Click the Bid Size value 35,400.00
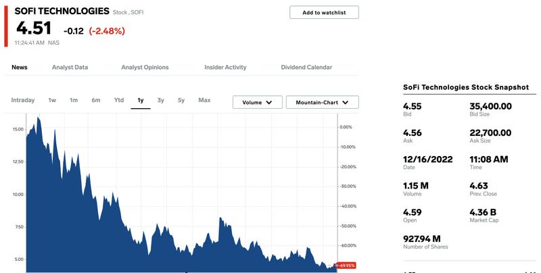541x273 pixels. coord(491,106)
